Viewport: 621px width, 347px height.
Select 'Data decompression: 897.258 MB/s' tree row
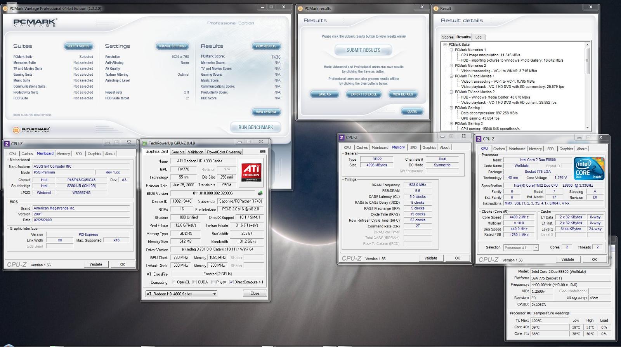point(489,113)
